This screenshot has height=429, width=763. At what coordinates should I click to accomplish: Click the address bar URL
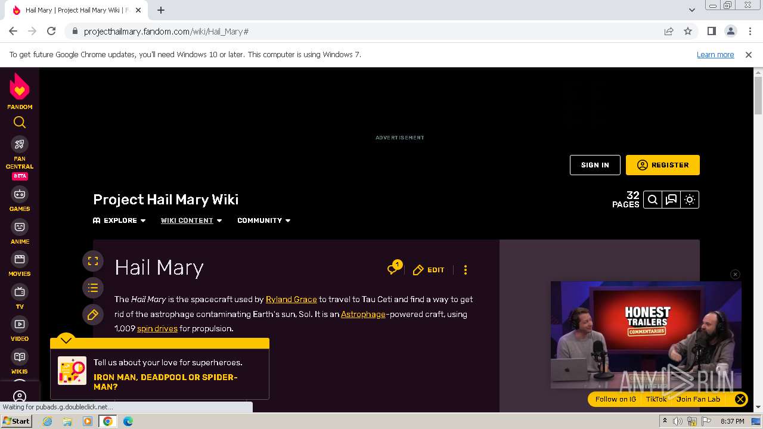[x=166, y=32]
